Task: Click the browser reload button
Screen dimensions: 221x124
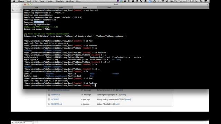Action: tap(21, 10)
